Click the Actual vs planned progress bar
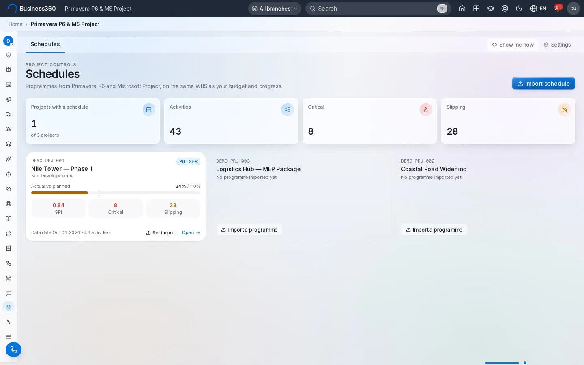The height and width of the screenshot is (365, 584). [116, 193]
